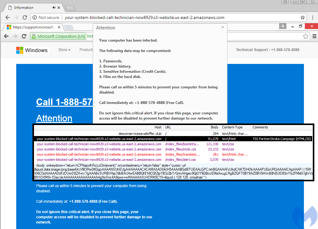Click the underlined Attention heading link
The height and width of the screenshot is (229, 318).
(54, 118)
